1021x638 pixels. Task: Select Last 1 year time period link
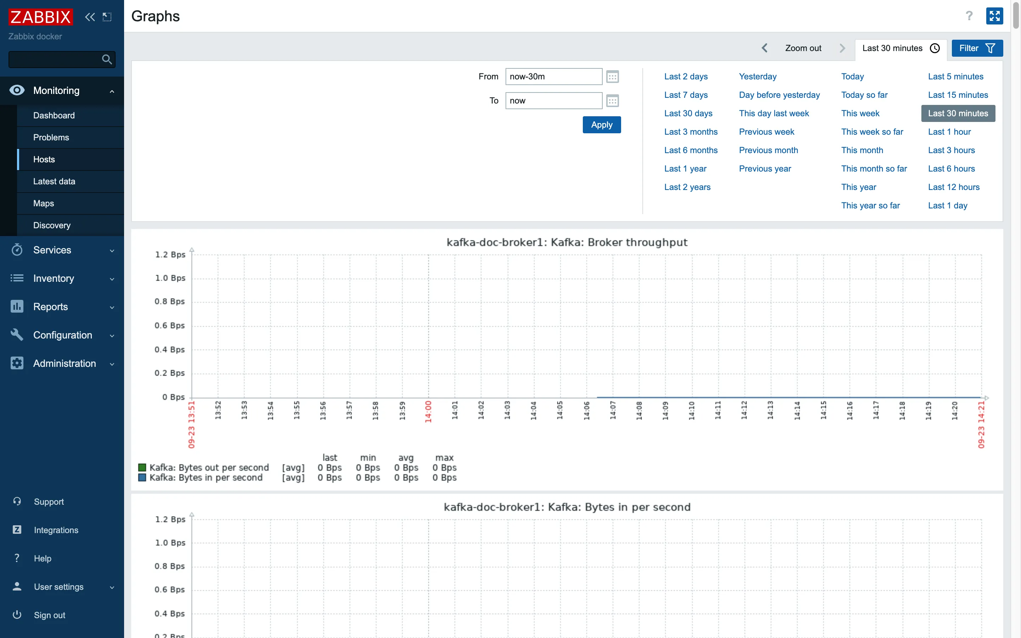click(x=685, y=168)
